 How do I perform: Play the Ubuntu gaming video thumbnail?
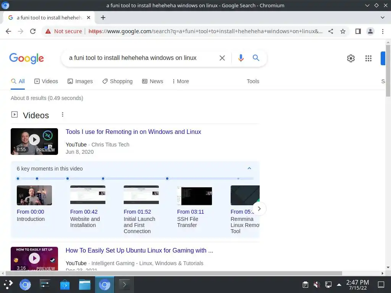click(x=34, y=259)
